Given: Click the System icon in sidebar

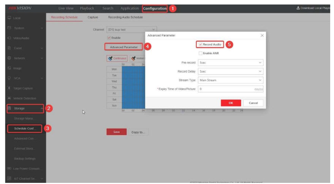Looking at the screenshot, I should (9, 28).
